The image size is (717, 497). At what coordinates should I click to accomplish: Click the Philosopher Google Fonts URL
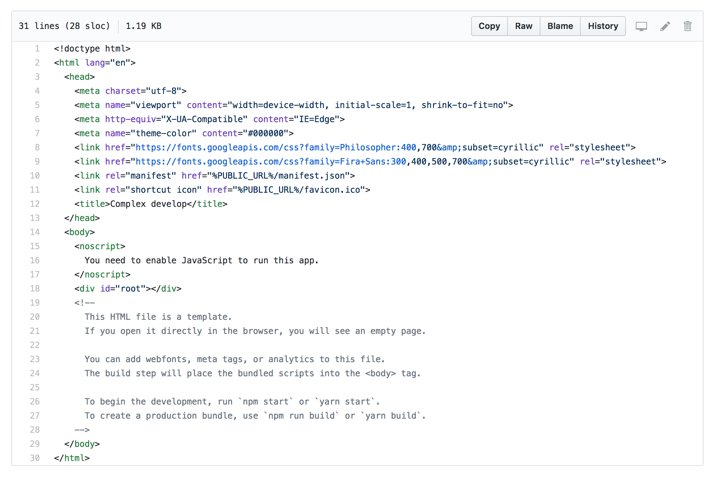(275, 148)
